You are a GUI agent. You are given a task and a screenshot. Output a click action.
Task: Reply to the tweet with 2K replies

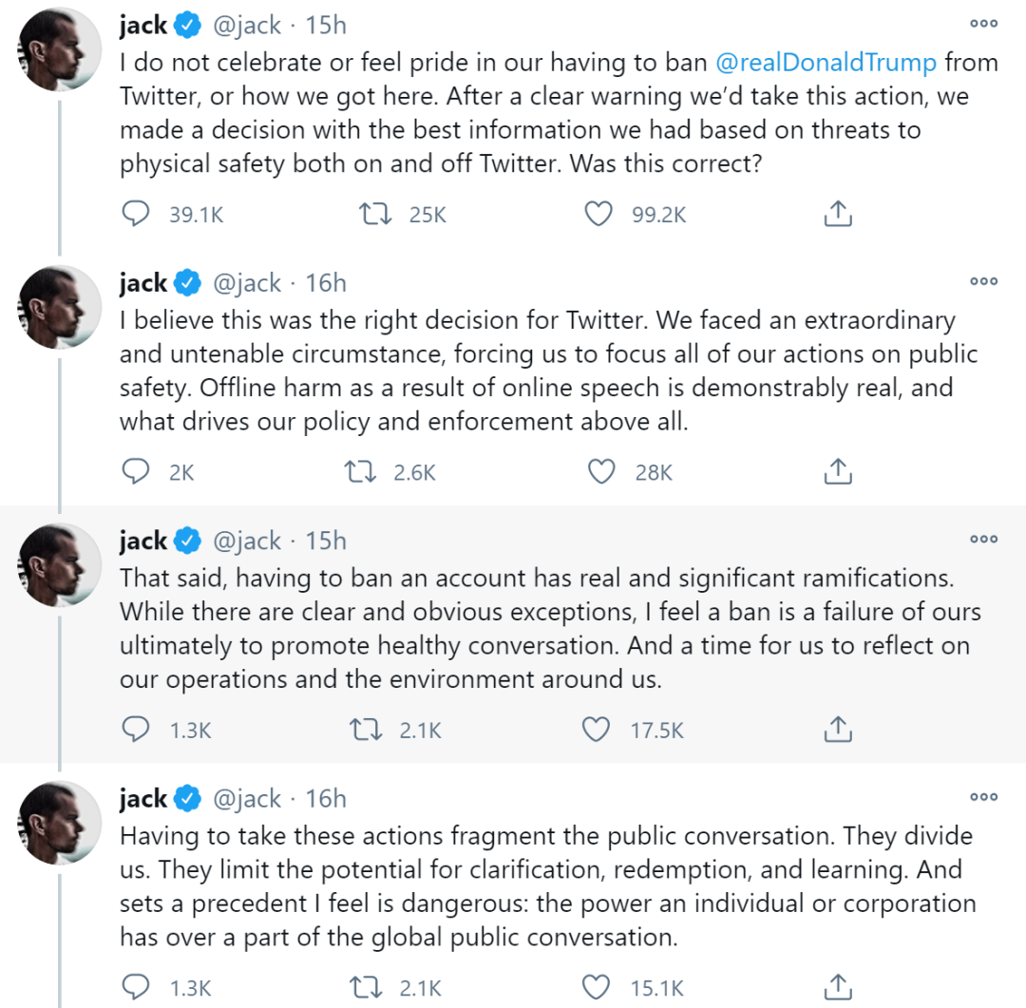click(137, 471)
